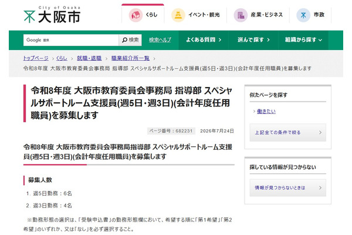Go to 就職・退職 breadcrumb link
The width and height of the screenshot is (352, 235).
pyautogui.click(x=89, y=58)
